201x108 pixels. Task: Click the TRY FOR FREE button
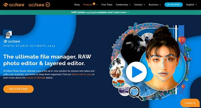click(x=18, y=89)
